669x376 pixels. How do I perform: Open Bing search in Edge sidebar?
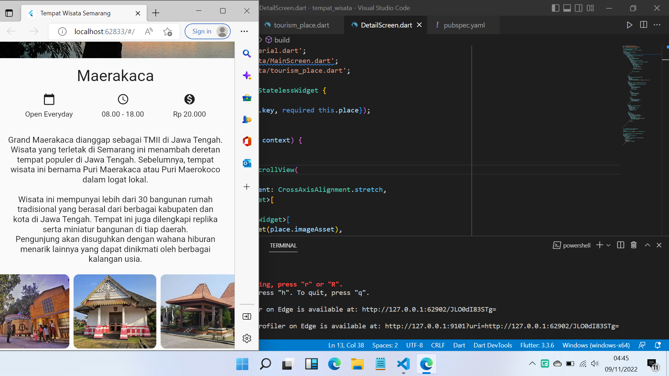click(247, 54)
